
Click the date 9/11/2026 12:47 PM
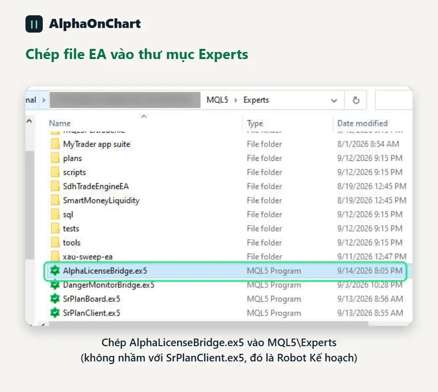point(371,257)
